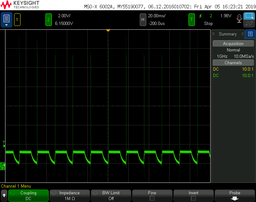Click the trigger level T marker
256x202 pixels.
pyautogui.click(x=4, y=144)
